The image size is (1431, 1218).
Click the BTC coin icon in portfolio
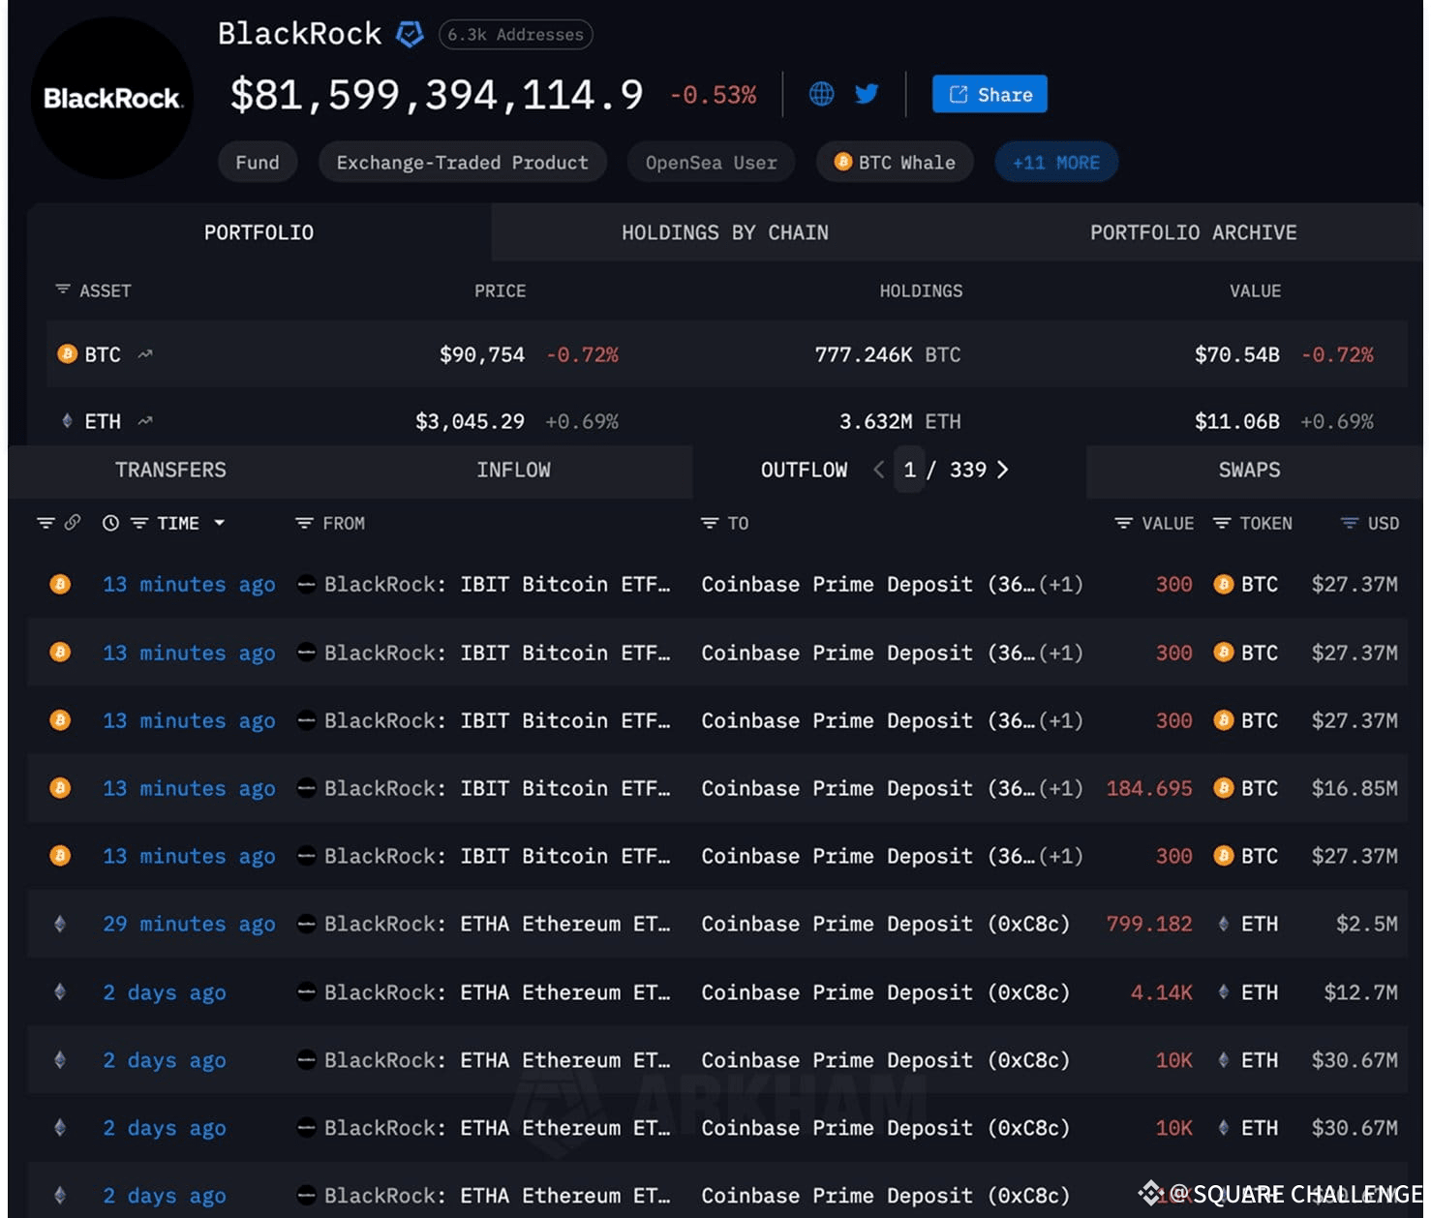pyautogui.click(x=67, y=354)
